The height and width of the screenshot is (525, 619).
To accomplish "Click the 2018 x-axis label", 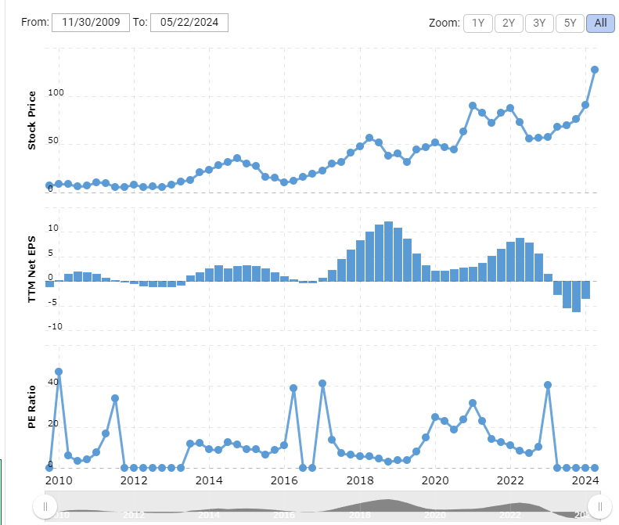I will click(x=360, y=480).
